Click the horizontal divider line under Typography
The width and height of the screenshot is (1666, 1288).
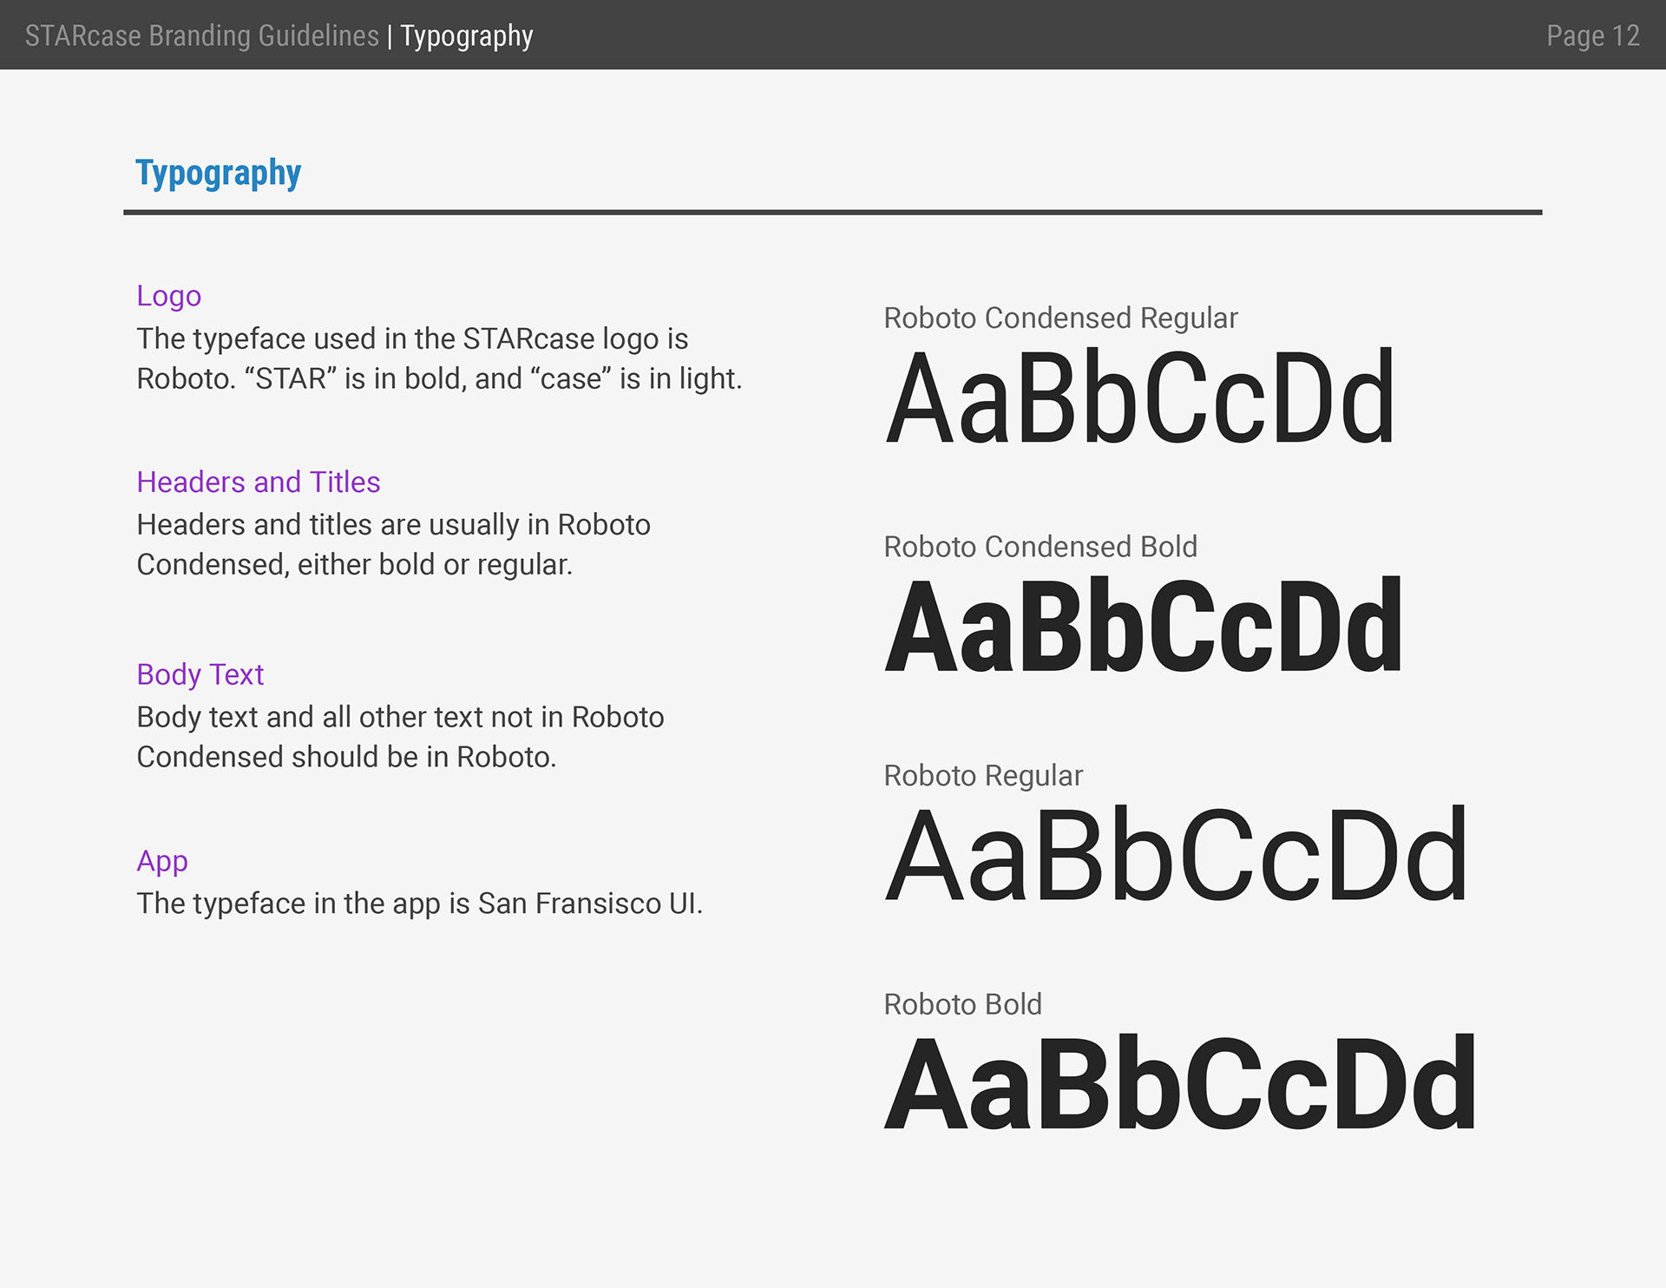[832, 212]
